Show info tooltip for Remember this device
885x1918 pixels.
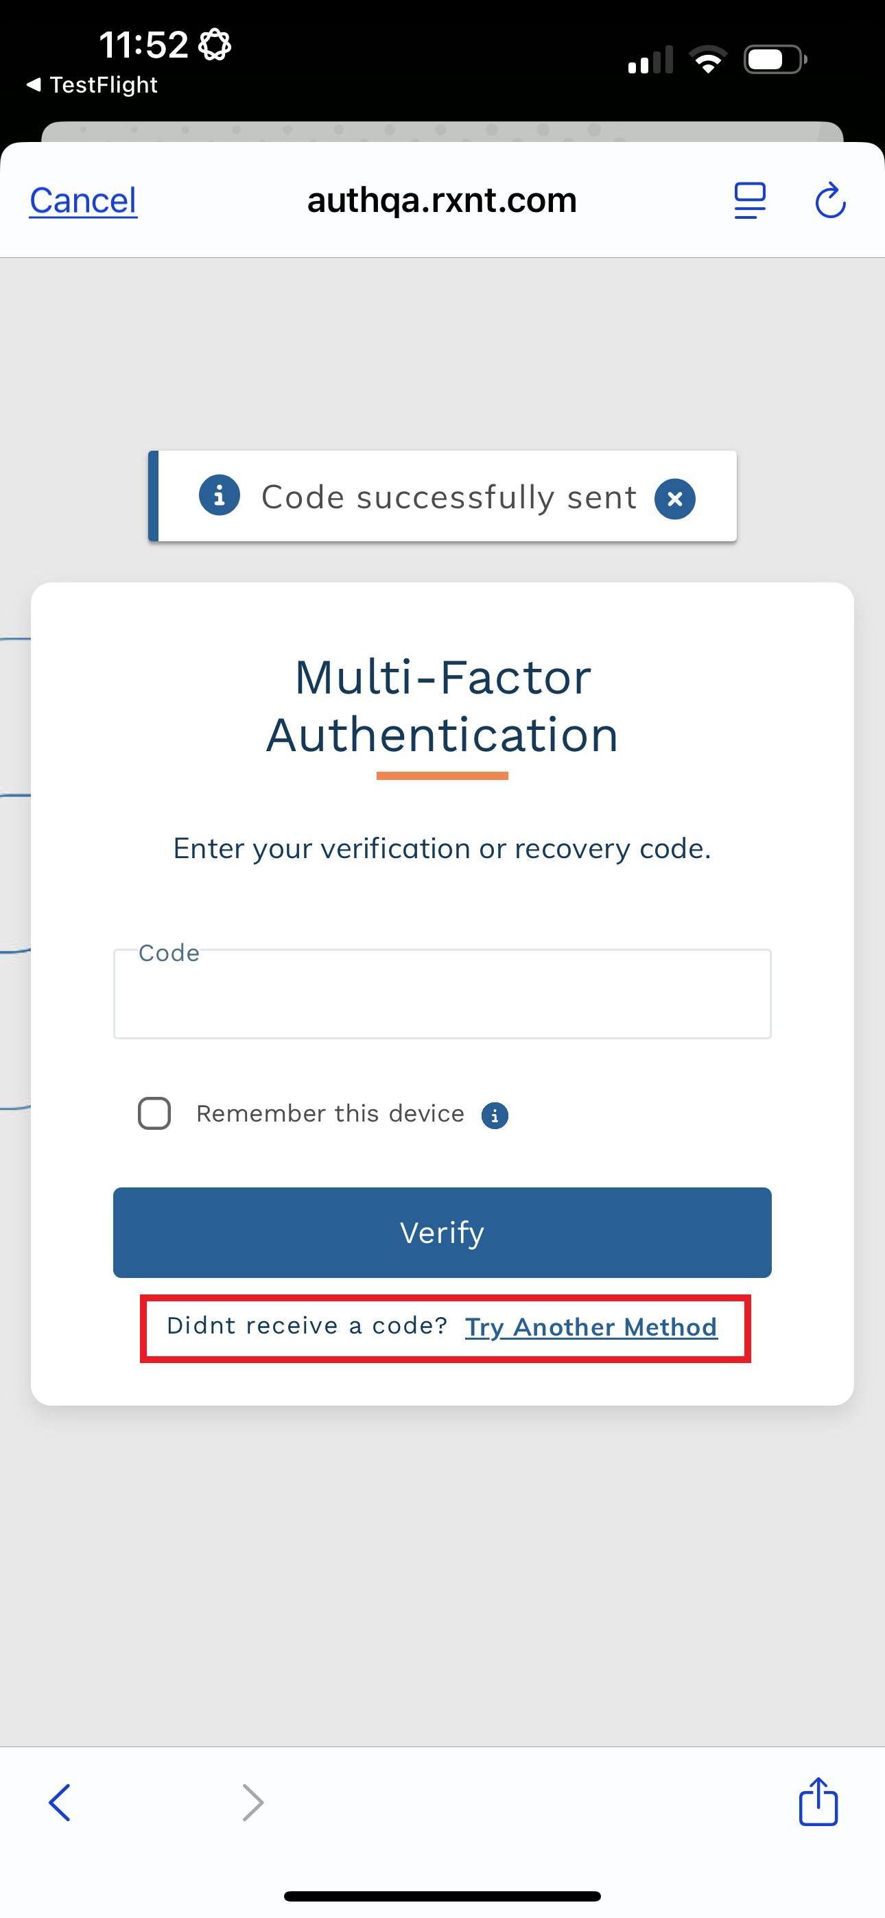[x=495, y=1115]
